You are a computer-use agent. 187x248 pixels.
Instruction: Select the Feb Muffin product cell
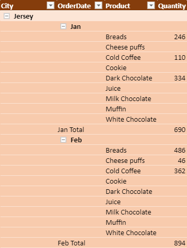pos(116,223)
